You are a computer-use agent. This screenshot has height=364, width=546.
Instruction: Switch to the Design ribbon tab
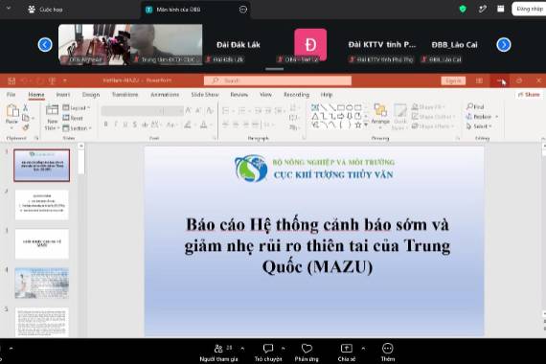[x=91, y=95]
